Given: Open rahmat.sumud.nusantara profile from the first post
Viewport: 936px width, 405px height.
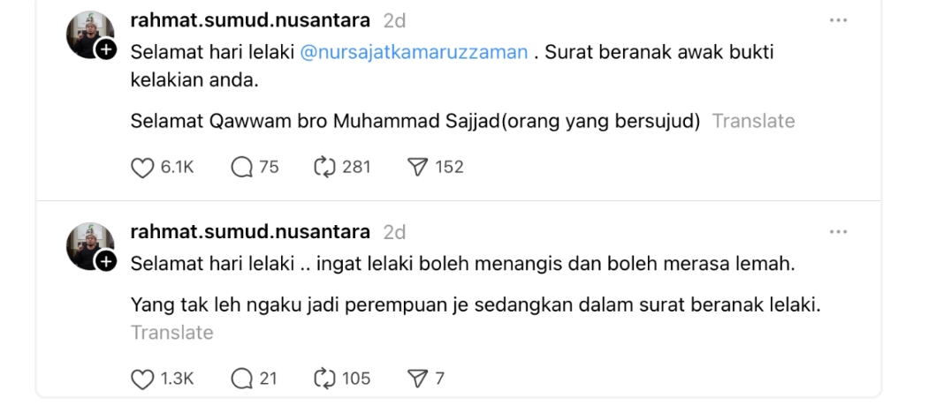Looking at the screenshot, I should point(250,20).
